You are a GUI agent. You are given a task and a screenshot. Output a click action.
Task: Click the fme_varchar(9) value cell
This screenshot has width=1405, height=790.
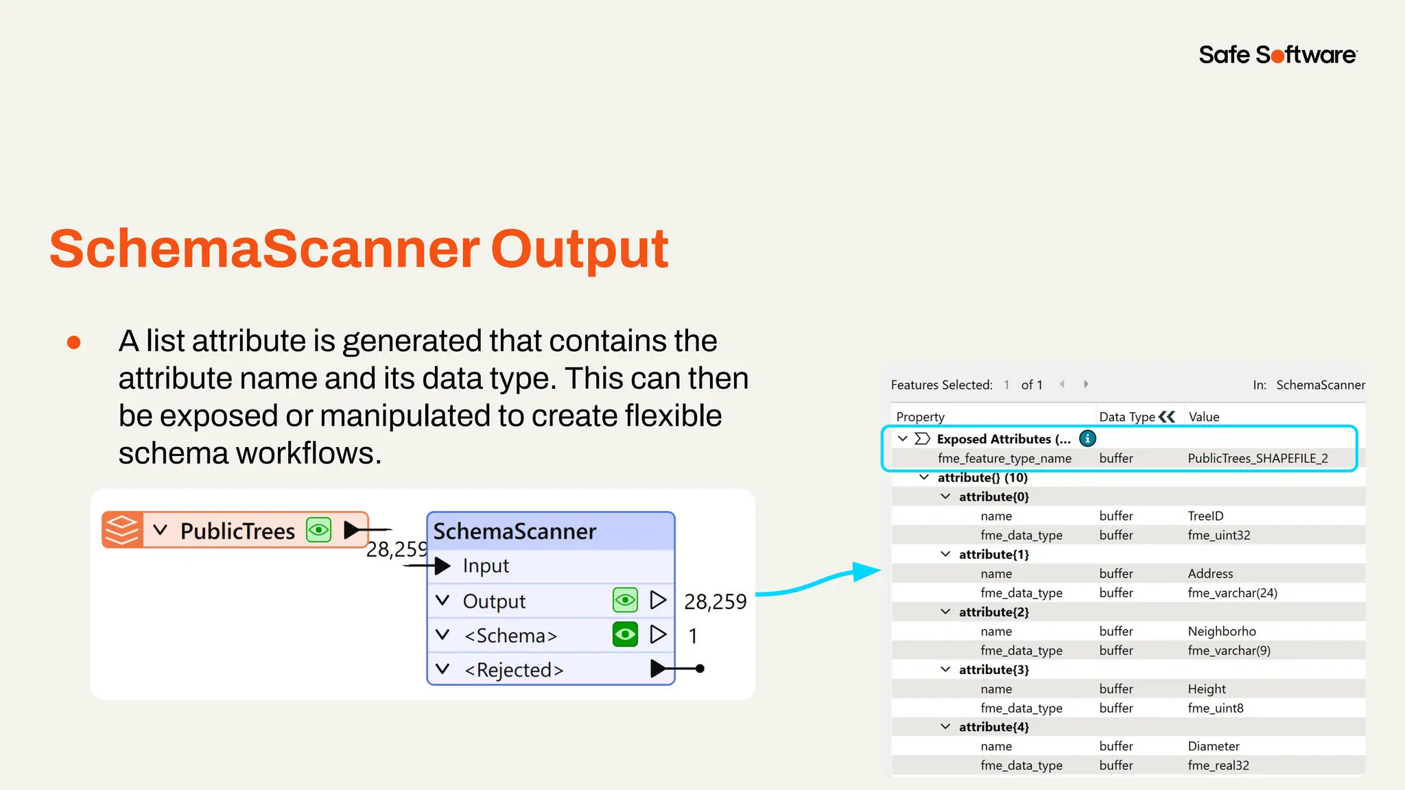tap(1229, 650)
